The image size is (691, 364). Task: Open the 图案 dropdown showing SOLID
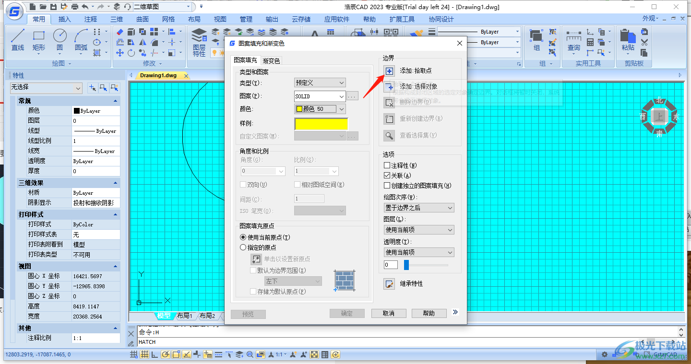coord(320,96)
